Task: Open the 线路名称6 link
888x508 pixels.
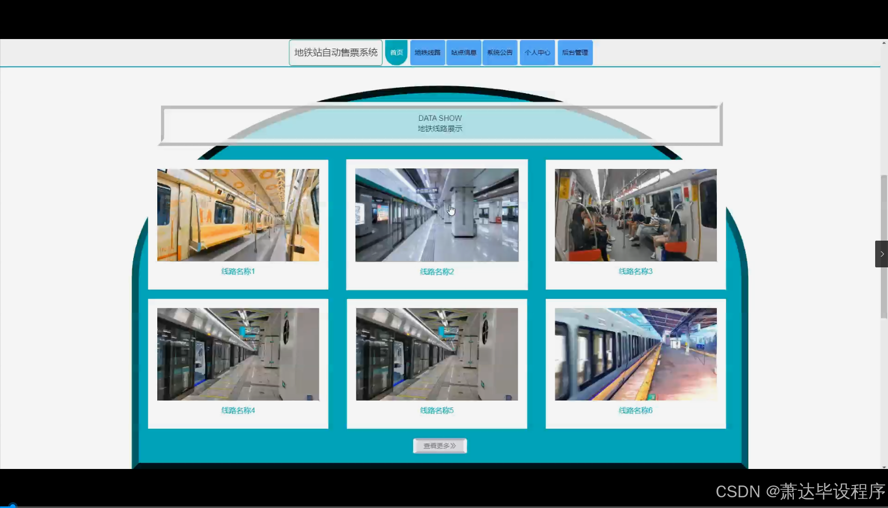Action: [x=636, y=410]
